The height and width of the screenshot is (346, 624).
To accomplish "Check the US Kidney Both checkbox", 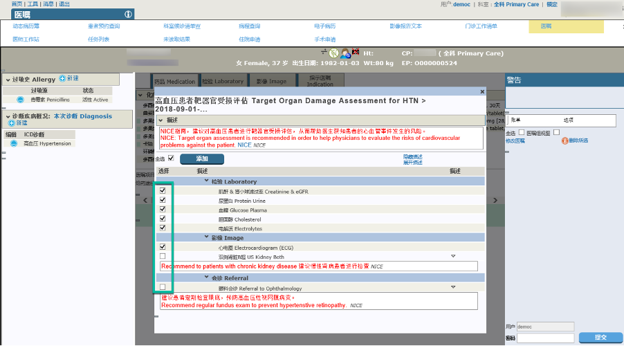I will tap(163, 256).
